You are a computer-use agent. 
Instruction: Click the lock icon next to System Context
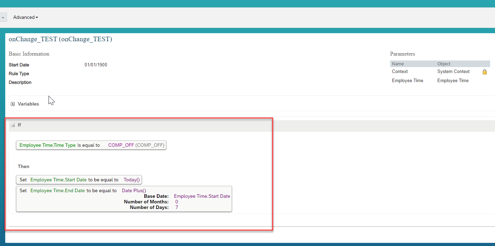pos(485,72)
